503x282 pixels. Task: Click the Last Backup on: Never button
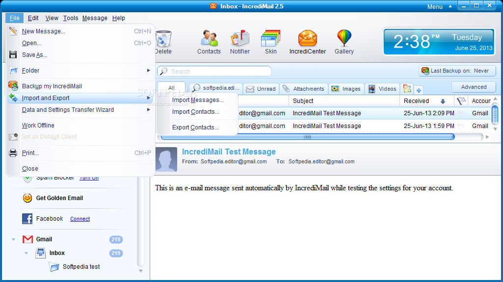[457, 71]
